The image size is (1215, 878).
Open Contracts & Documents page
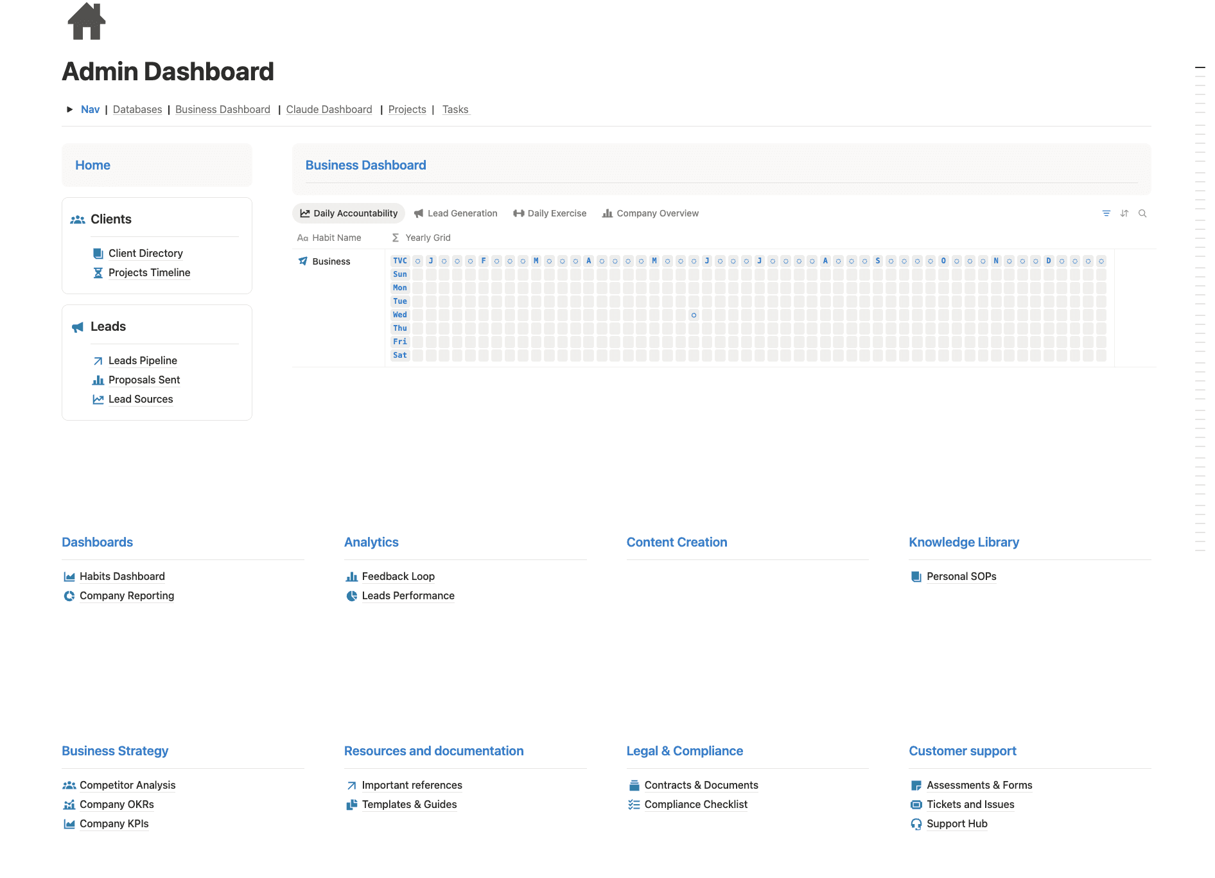tap(701, 785)
